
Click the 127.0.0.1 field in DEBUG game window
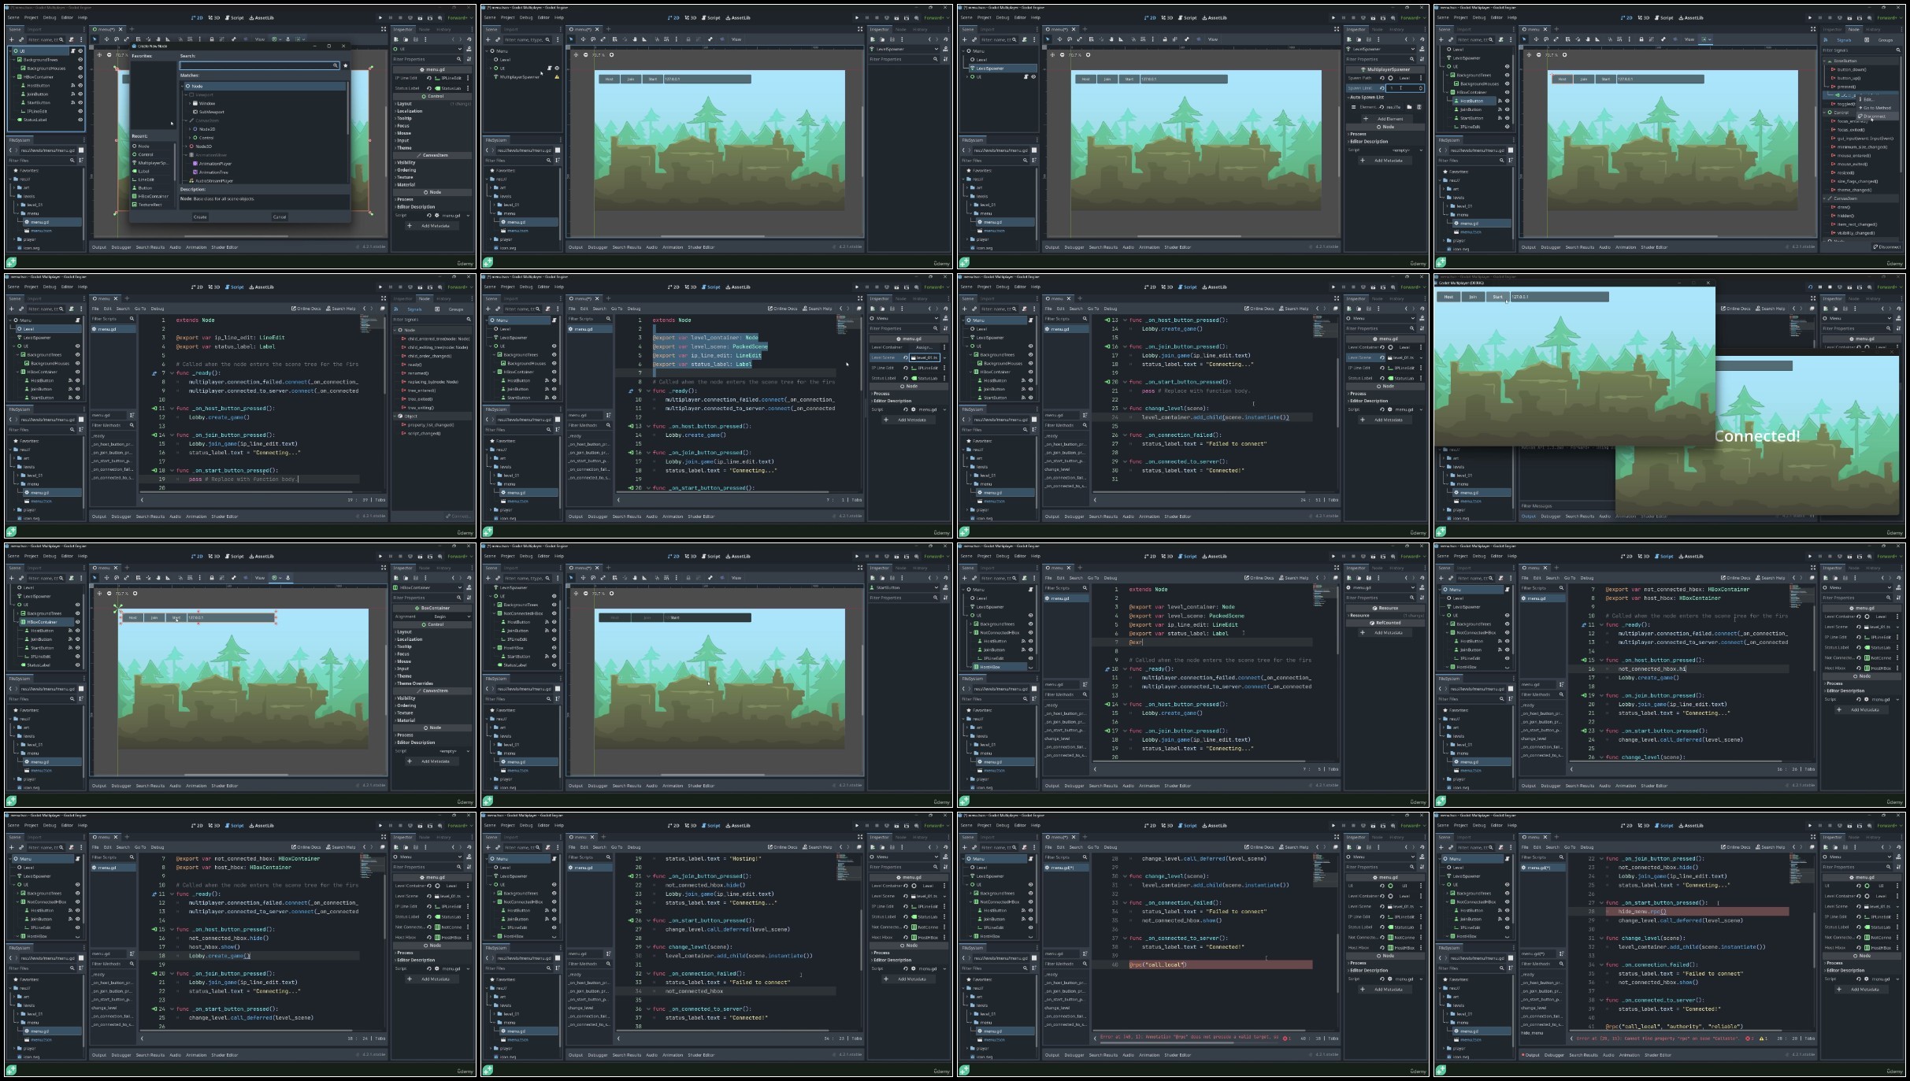(1559, 297)
